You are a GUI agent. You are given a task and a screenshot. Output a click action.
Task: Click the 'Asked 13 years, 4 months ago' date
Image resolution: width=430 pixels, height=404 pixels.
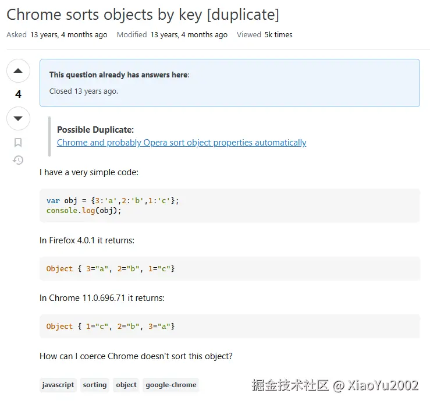point(69,35)
